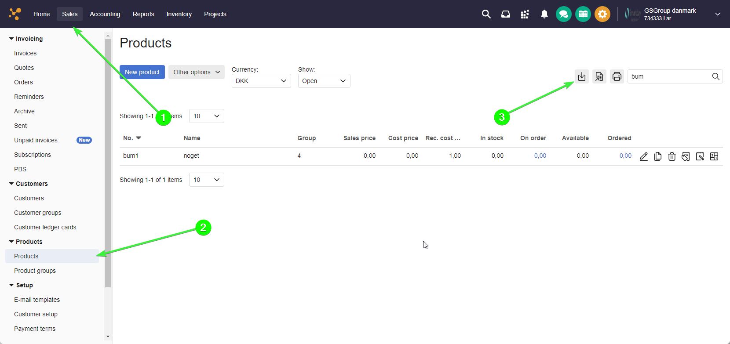
Task: Open the Accounting menu
Action: click(x=105, y=14)
